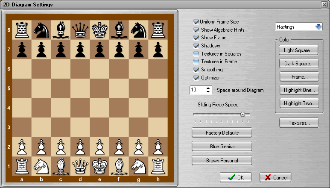Click the black bishop on c8

coord(60,30)
